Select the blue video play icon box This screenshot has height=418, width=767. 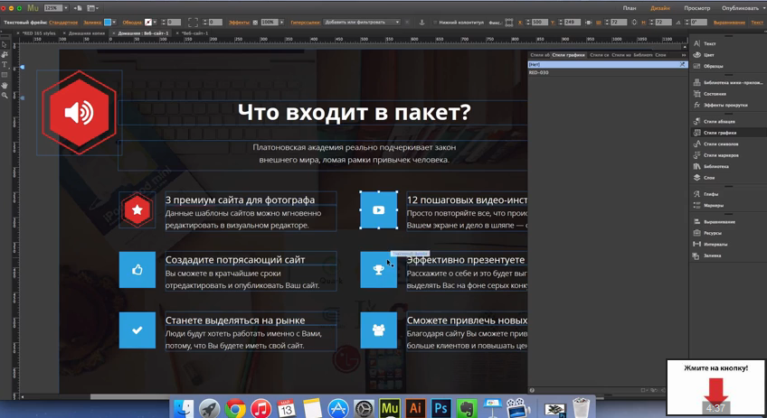click(x=379, y=210)
